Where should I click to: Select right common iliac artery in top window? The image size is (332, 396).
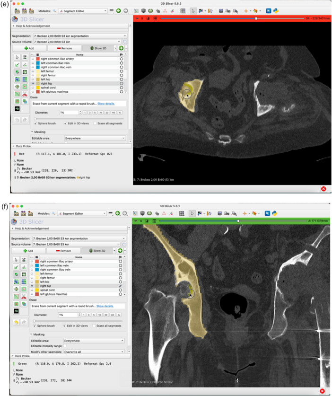[57, 59]
